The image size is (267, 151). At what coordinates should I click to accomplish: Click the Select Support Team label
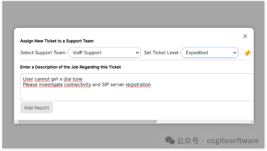[x=44, y=53]
